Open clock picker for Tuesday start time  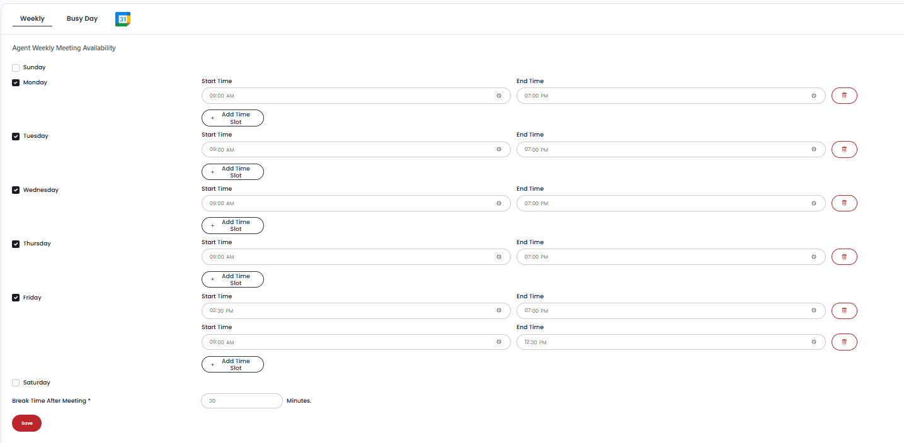pyautogui.click(x=498, y=150)
